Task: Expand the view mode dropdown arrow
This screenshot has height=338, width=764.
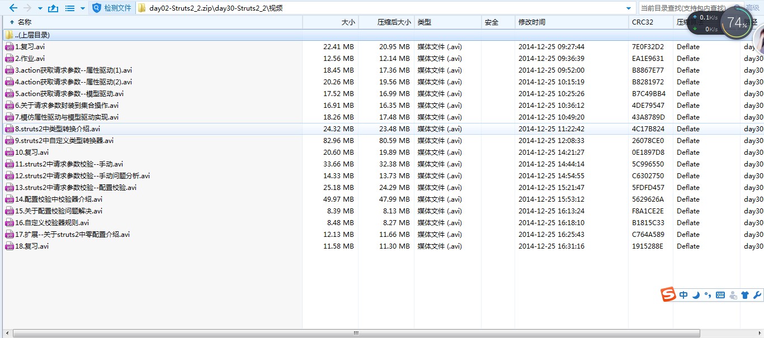Action: pos(83,8)
